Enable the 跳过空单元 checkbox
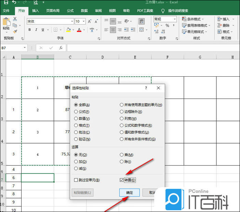Viewport: 240px width, 212px height. click(x=76, y=180)
